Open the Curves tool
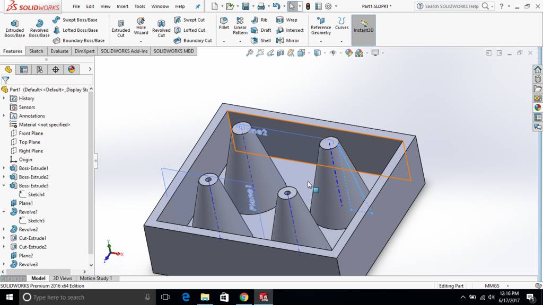This screenshot has width=543, height=305. tap(341, 23)
